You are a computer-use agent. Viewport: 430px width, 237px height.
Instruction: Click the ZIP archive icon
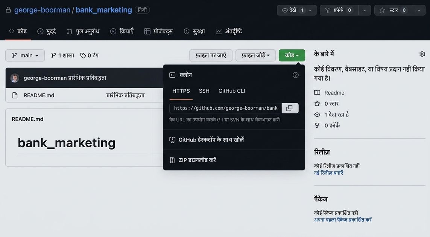(172, 160)
